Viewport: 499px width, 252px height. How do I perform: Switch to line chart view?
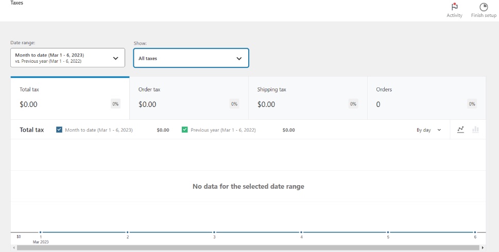click(461, 130)
